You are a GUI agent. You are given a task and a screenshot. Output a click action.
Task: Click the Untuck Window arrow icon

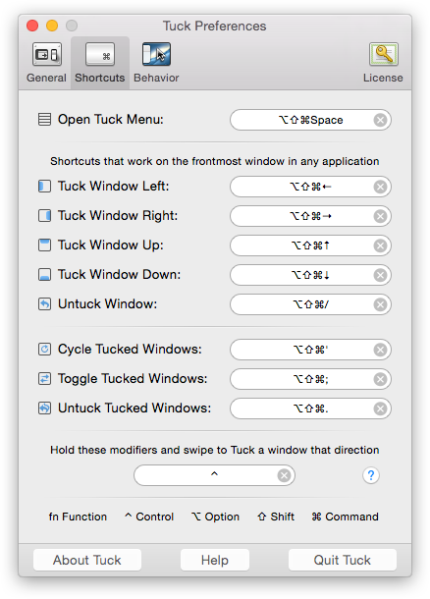[45, 304]
